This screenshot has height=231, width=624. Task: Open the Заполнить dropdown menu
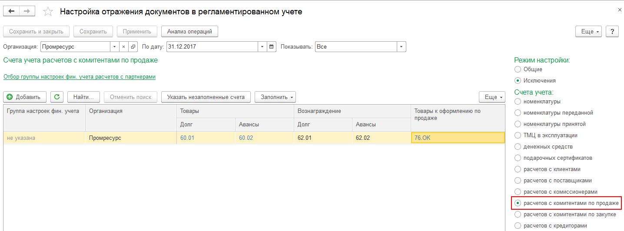click(275, 97)
